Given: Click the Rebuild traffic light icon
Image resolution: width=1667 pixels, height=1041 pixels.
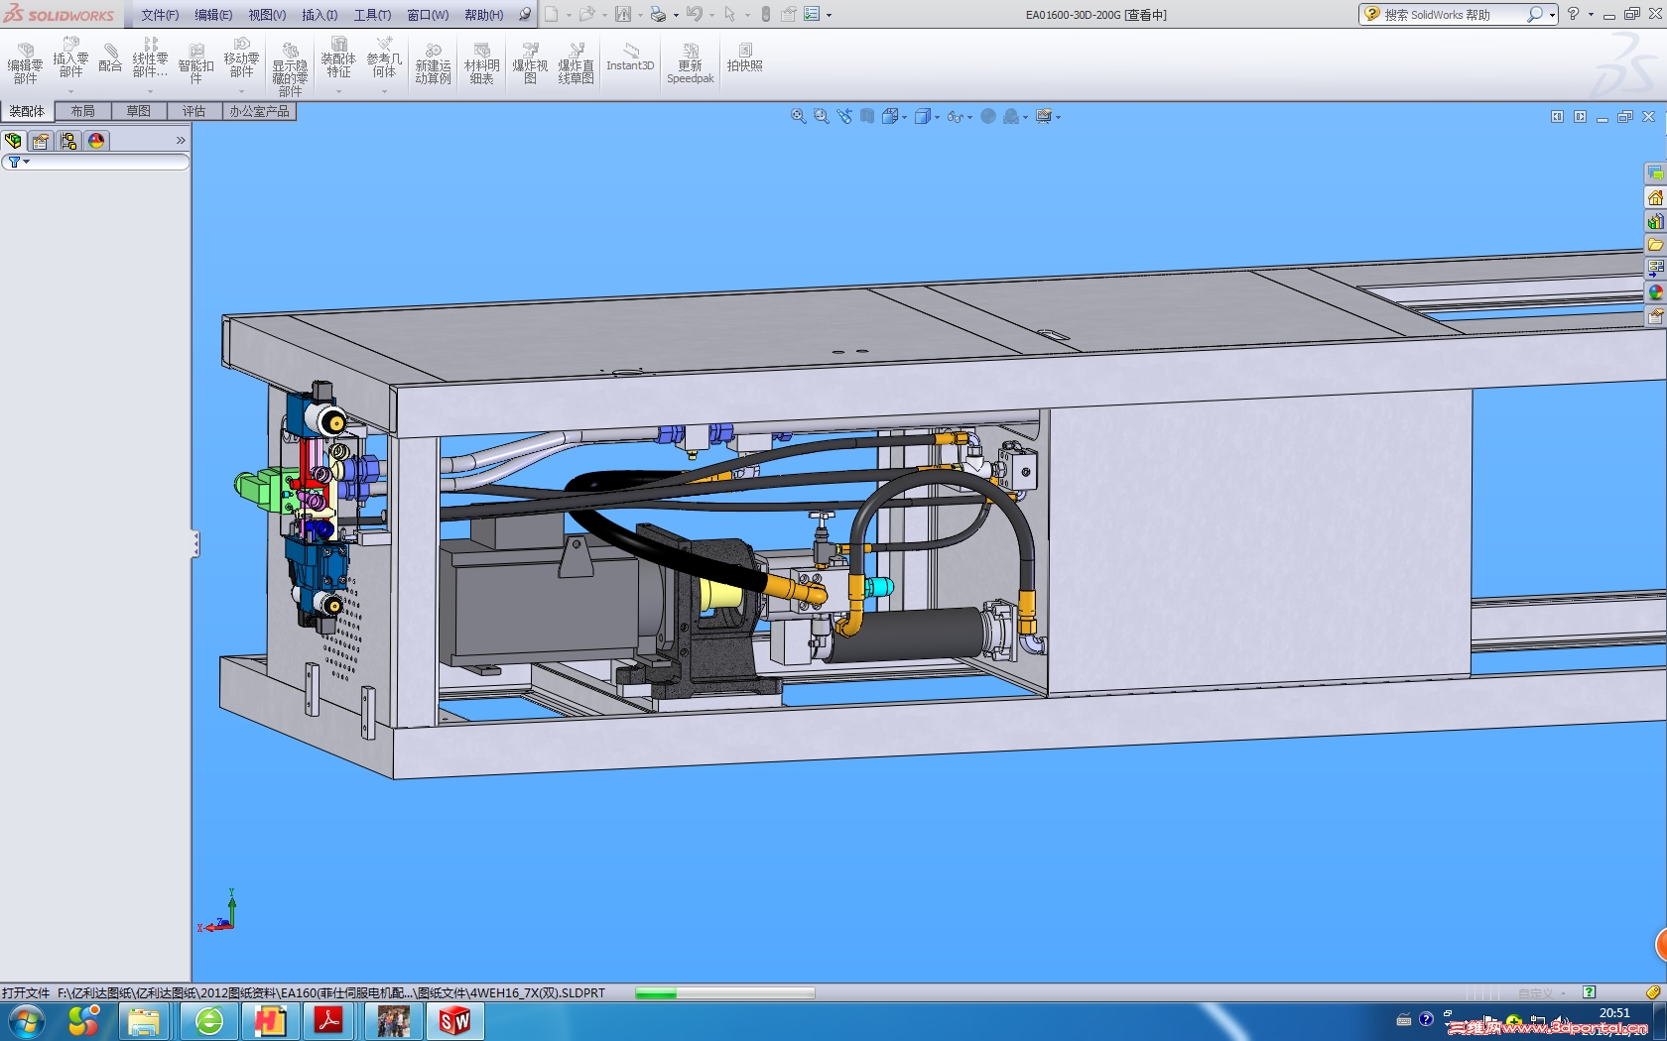Looking at the screenshot, I should pyautogui.click(x=766, y=14).
